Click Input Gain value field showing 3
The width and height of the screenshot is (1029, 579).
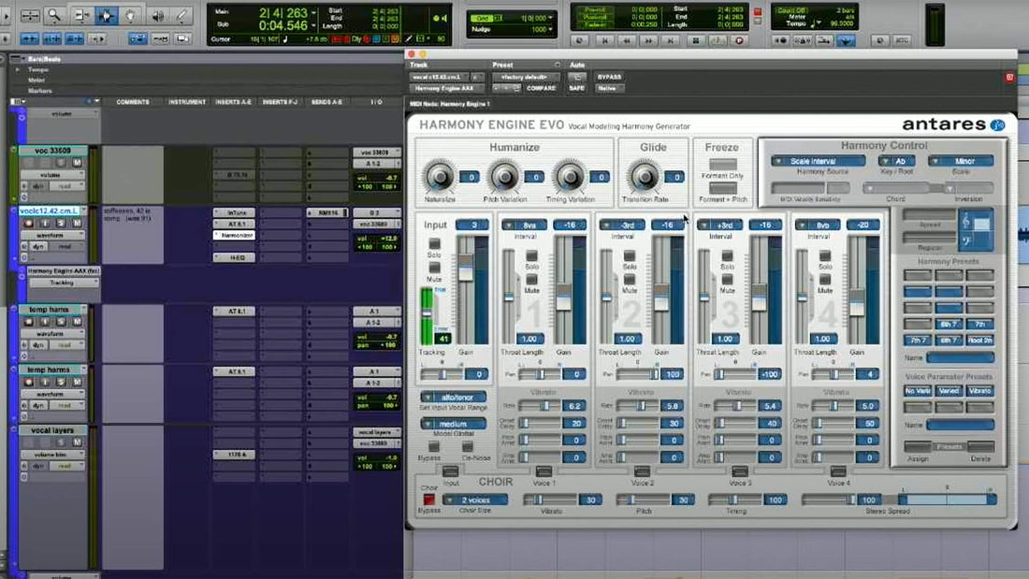[471, 225]
